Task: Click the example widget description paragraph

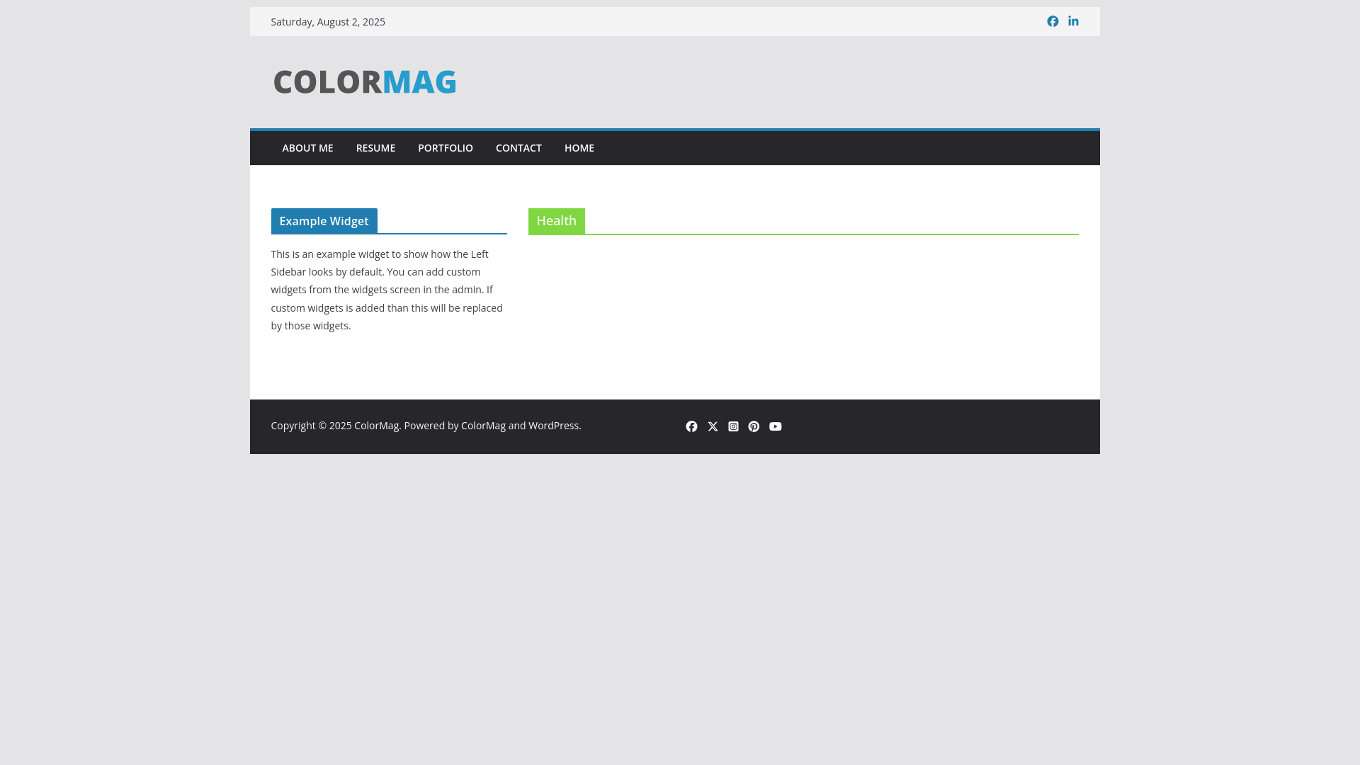Action: pyautogui.click(x=387, y=290)
